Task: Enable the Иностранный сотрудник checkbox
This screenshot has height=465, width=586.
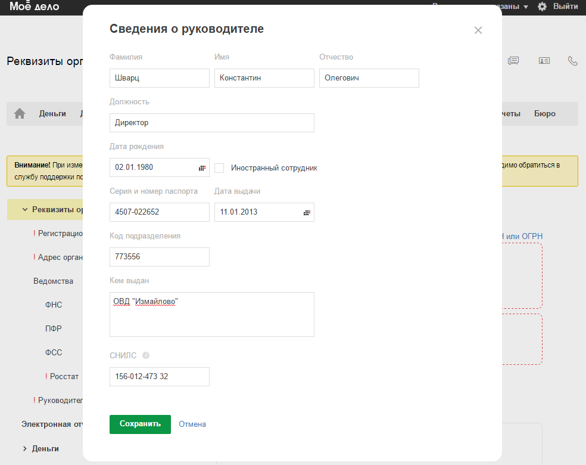Action: coord(219,168)
